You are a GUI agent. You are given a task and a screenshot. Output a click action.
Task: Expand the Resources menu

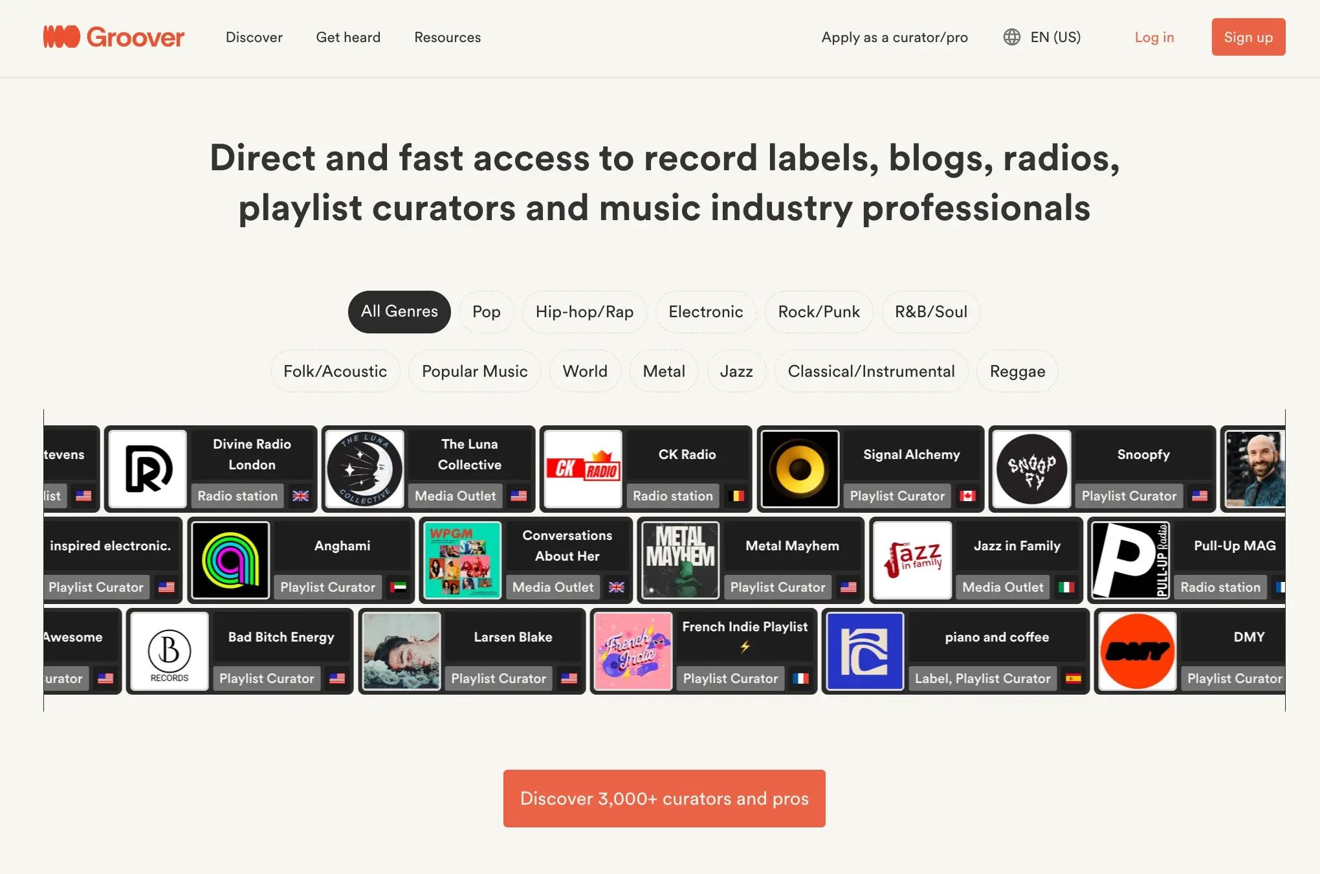[x=447, y=37]
